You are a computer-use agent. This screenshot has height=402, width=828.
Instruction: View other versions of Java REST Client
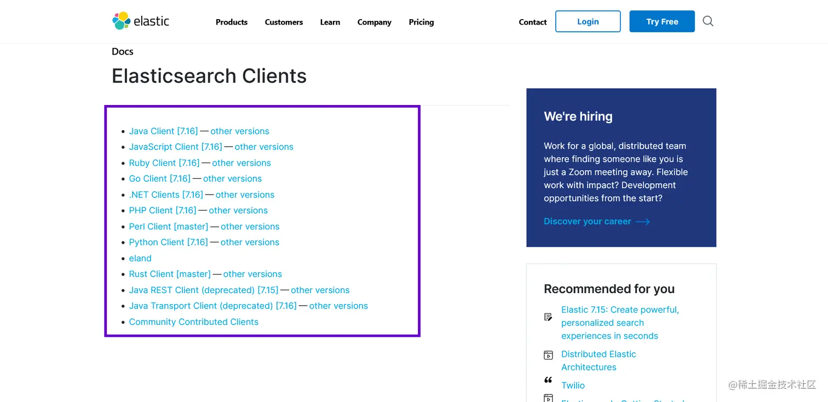[x=320, y=290]
